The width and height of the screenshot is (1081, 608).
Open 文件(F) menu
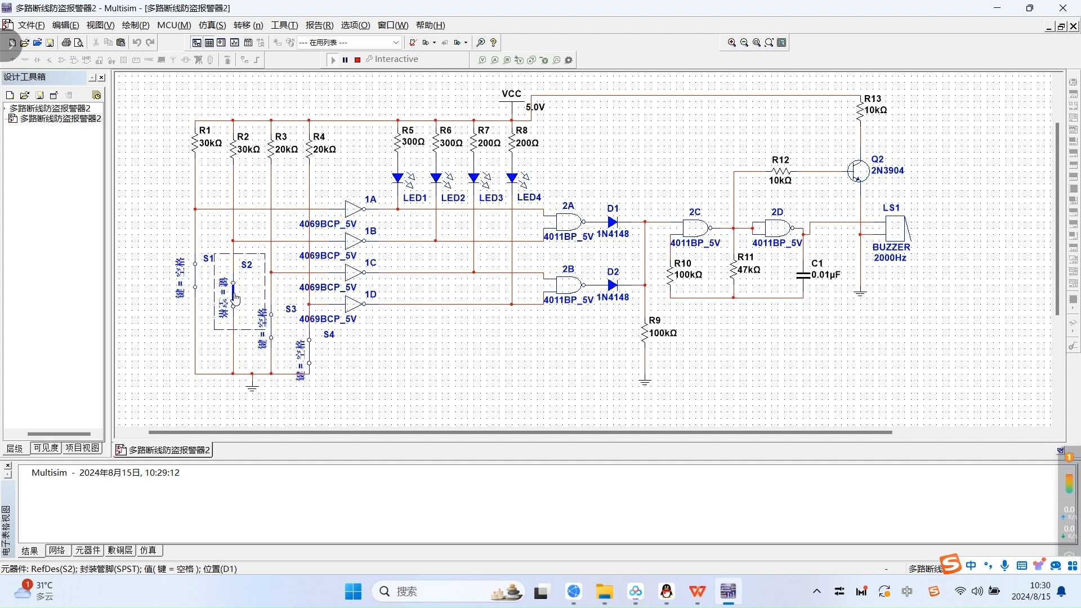(x=31, y=25)
